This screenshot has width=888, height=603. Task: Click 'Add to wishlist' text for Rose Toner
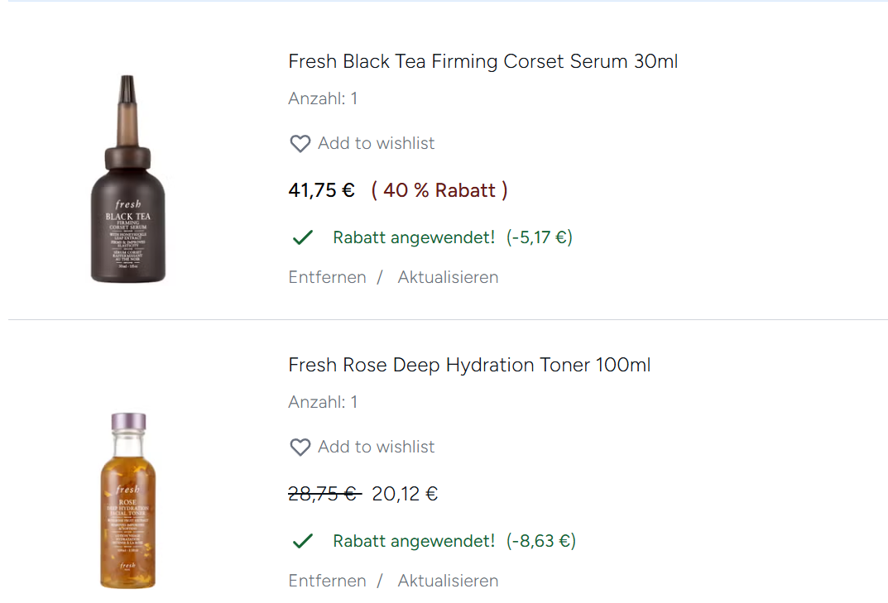pos(376,447)
